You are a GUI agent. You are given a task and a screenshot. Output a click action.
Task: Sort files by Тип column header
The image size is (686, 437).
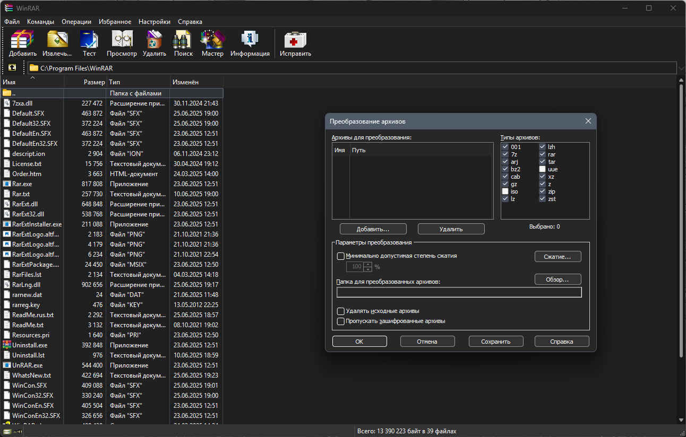click(x=139, y=82)
